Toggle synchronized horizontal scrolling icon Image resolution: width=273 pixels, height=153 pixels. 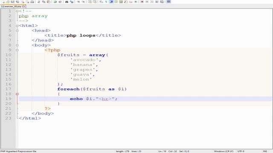[95, 2]
